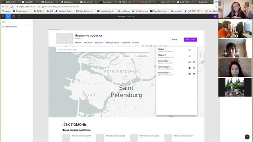253x142 pixels.
Task: Switch to the A/B-тест browser tab
Action: pyautogui.click(x=184, y=2)
